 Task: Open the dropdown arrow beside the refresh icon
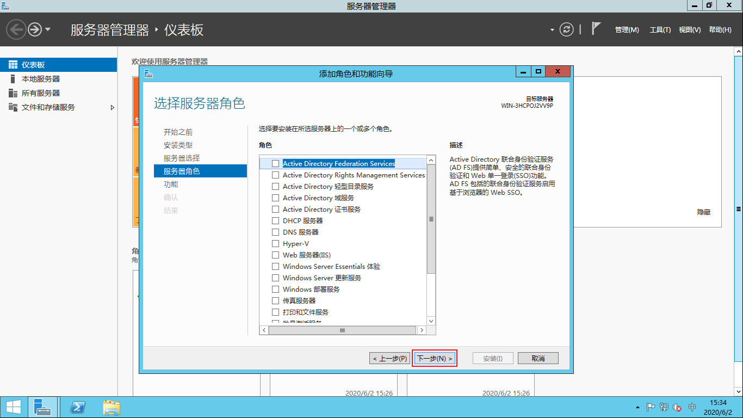click(x=552, y=30)
